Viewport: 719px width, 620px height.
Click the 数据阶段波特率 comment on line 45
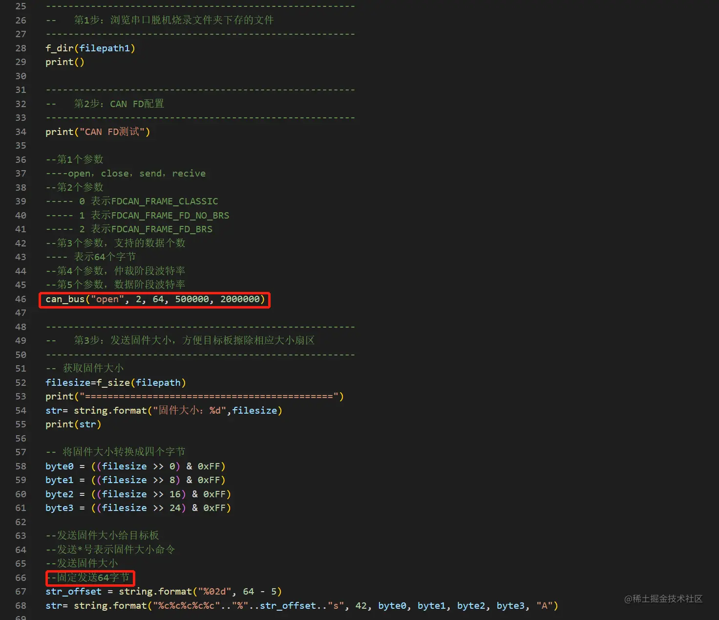115,285
